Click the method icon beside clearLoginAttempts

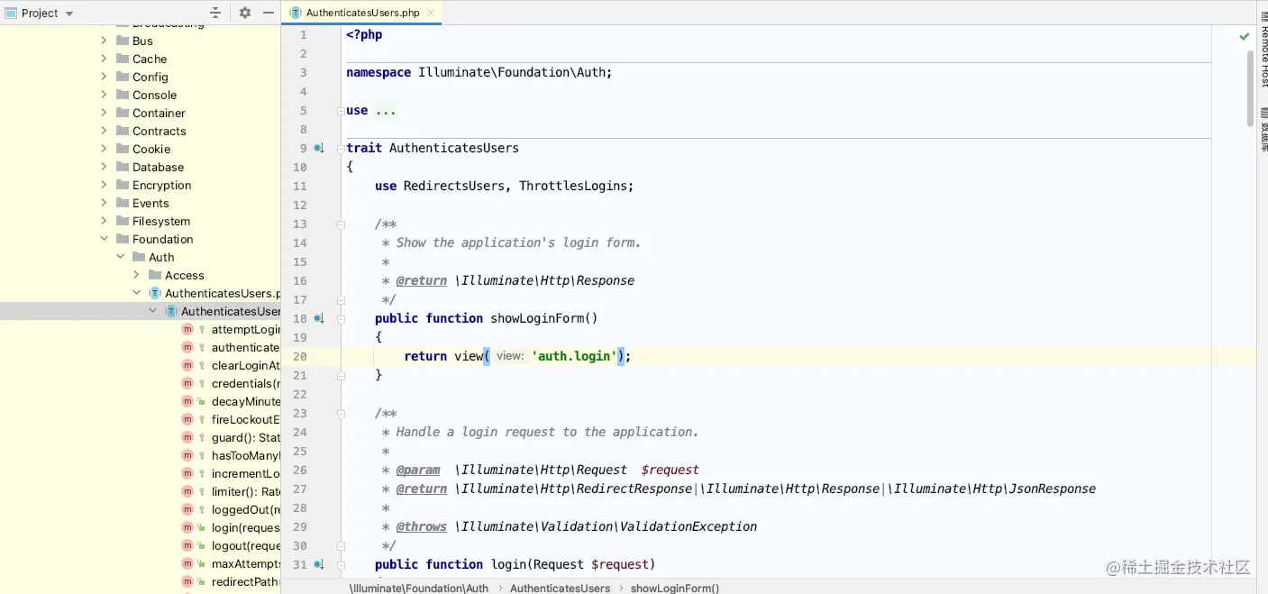point(187,365)
